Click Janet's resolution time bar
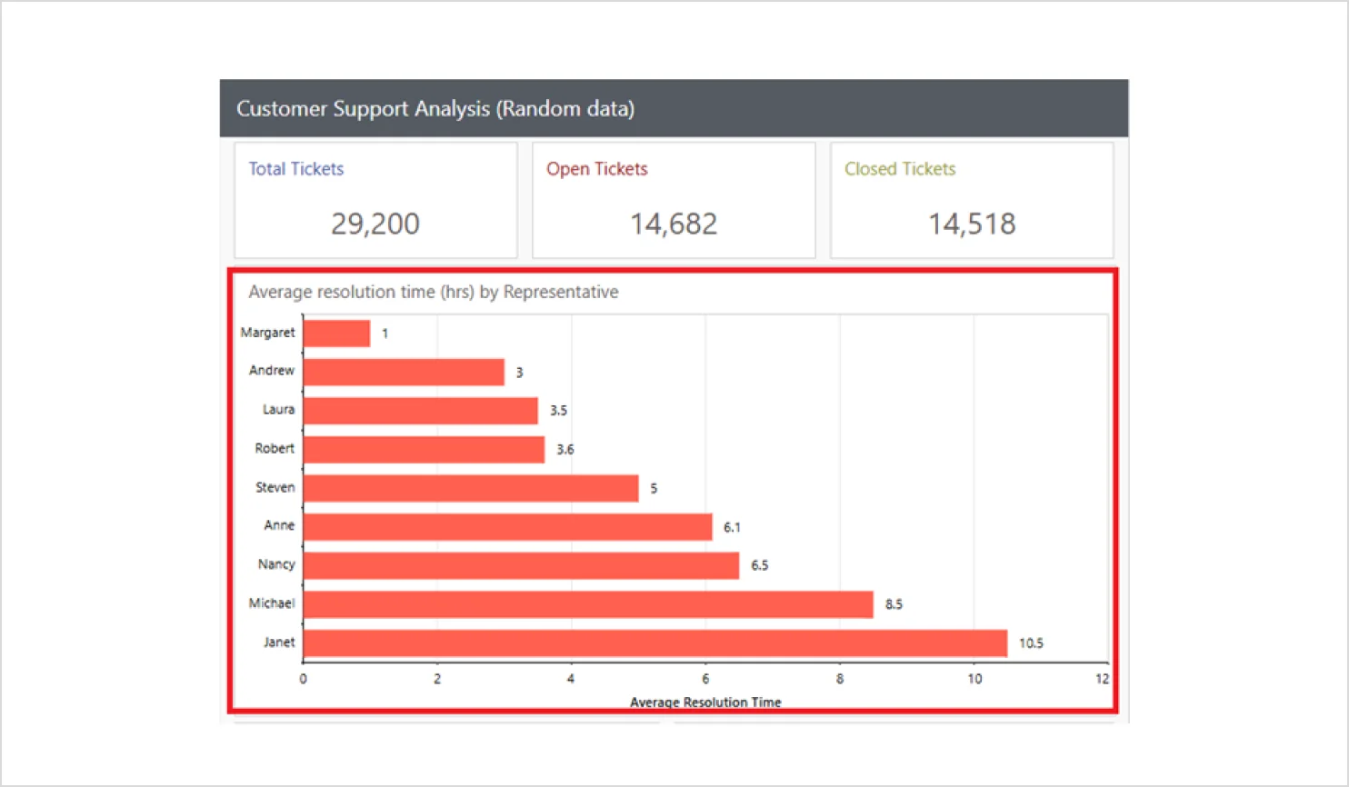This screenshot has width=1349, height=787. point(636,643)
